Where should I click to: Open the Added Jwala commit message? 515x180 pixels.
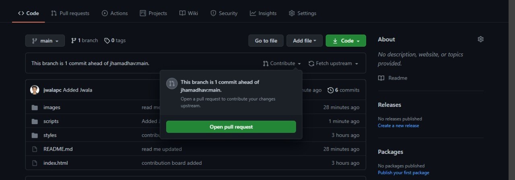(78, 90)
